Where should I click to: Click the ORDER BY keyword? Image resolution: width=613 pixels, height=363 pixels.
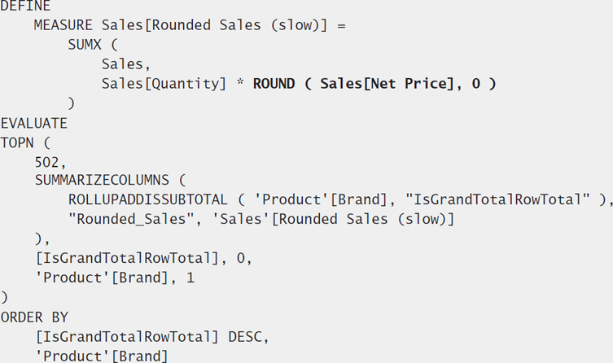pyautogui.click(x=34, y=317)
